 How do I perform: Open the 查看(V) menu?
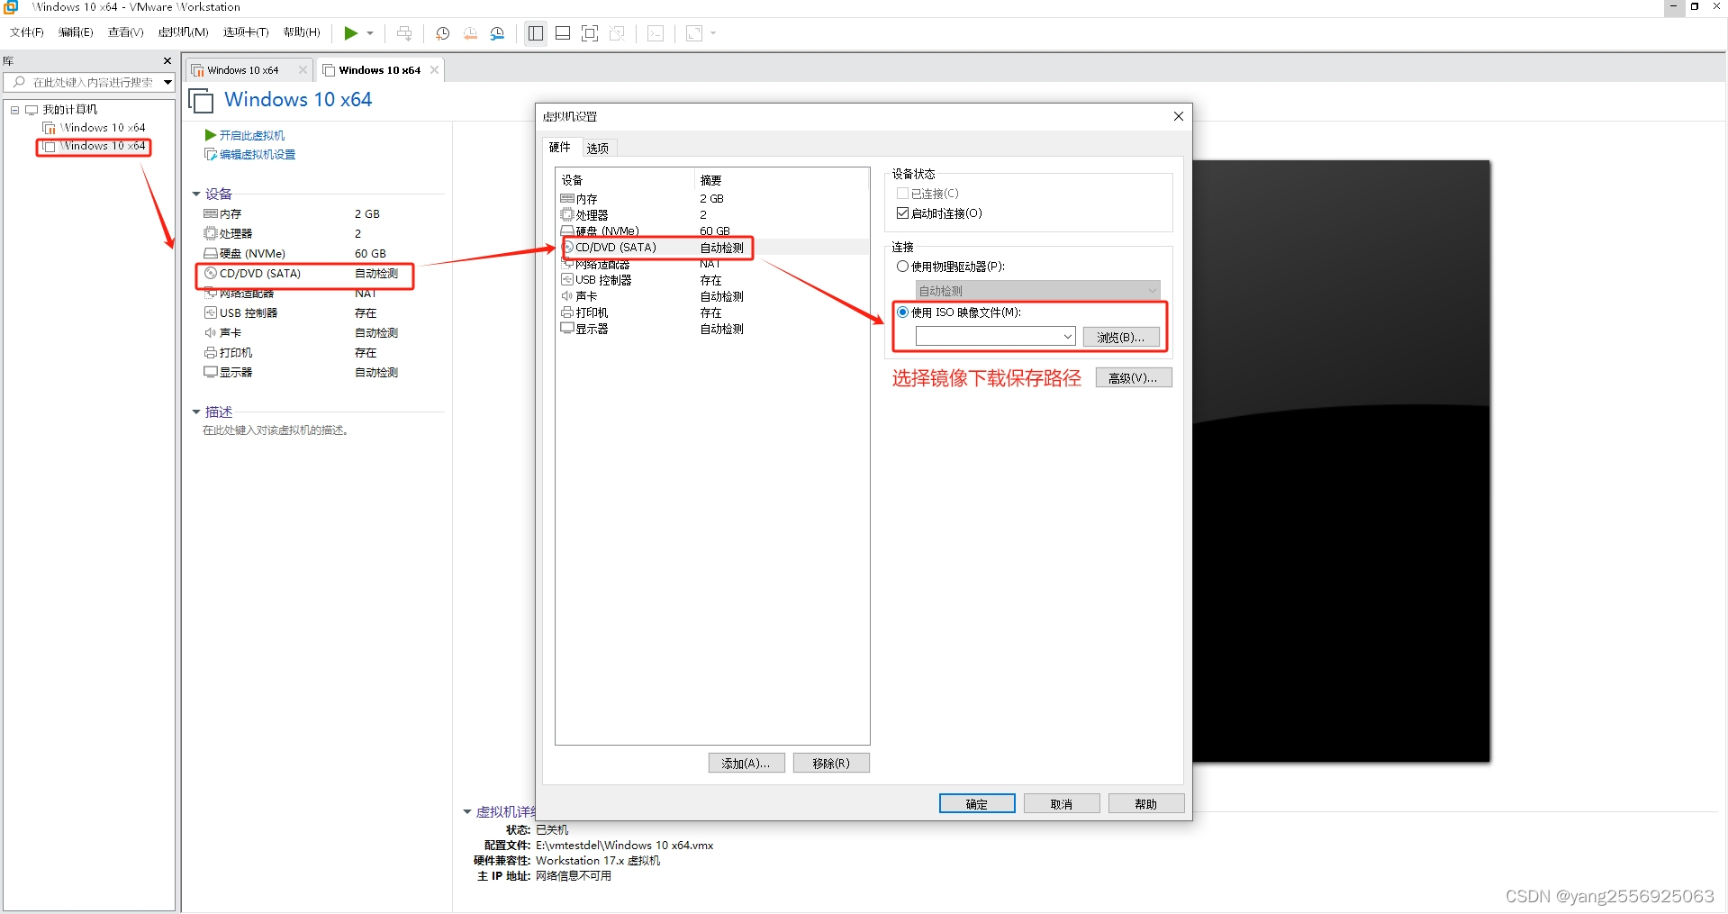(x=125, y=32)
